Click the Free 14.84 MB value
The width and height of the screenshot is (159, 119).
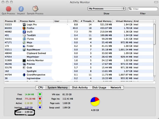pos(29,94)
